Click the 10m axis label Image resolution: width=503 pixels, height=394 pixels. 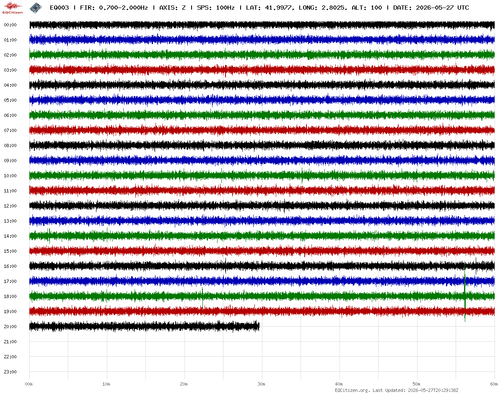[106, 384]
